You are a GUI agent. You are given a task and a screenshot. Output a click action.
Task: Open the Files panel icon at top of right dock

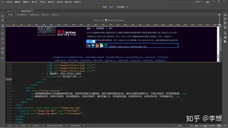click(x=225, y=15)
